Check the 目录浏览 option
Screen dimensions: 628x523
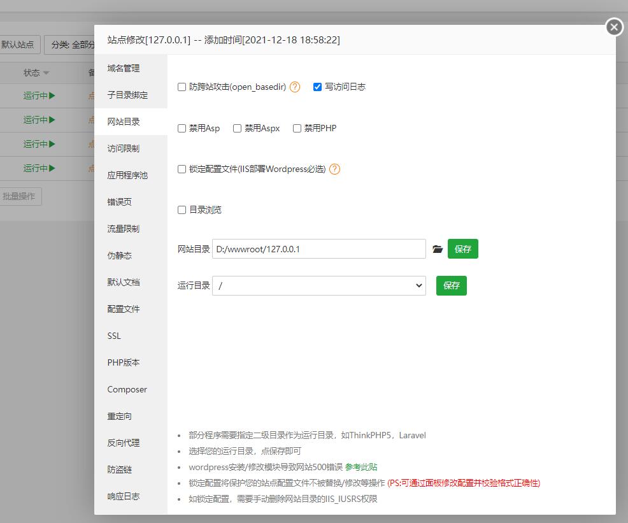point(182,210)
